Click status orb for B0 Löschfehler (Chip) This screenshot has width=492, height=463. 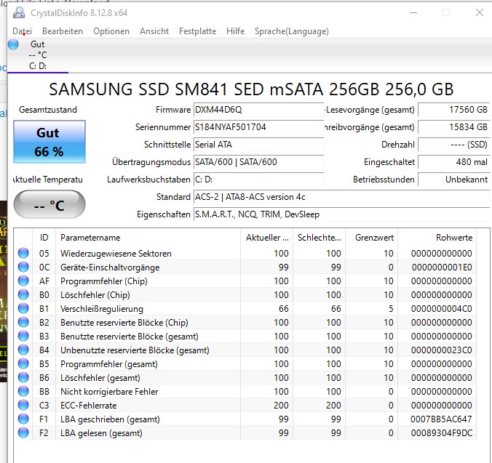point(23,294)
